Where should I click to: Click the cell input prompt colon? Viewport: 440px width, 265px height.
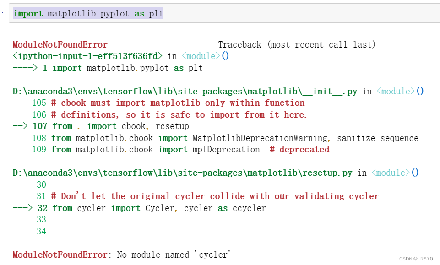pos(3,13)
